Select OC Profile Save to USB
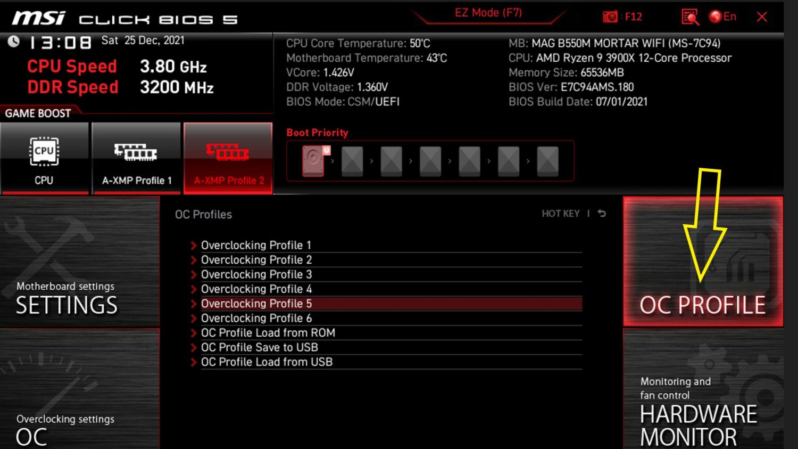 [x=259, y=347]
